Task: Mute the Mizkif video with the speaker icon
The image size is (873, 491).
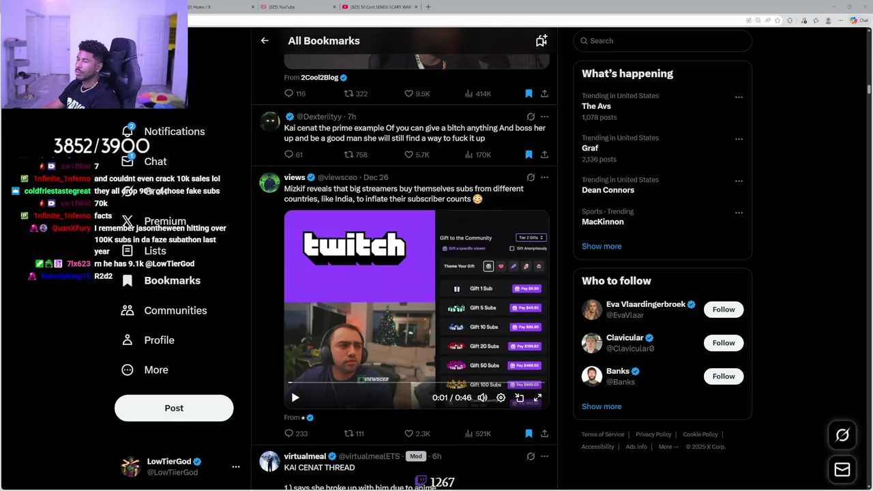Action: 482,398
